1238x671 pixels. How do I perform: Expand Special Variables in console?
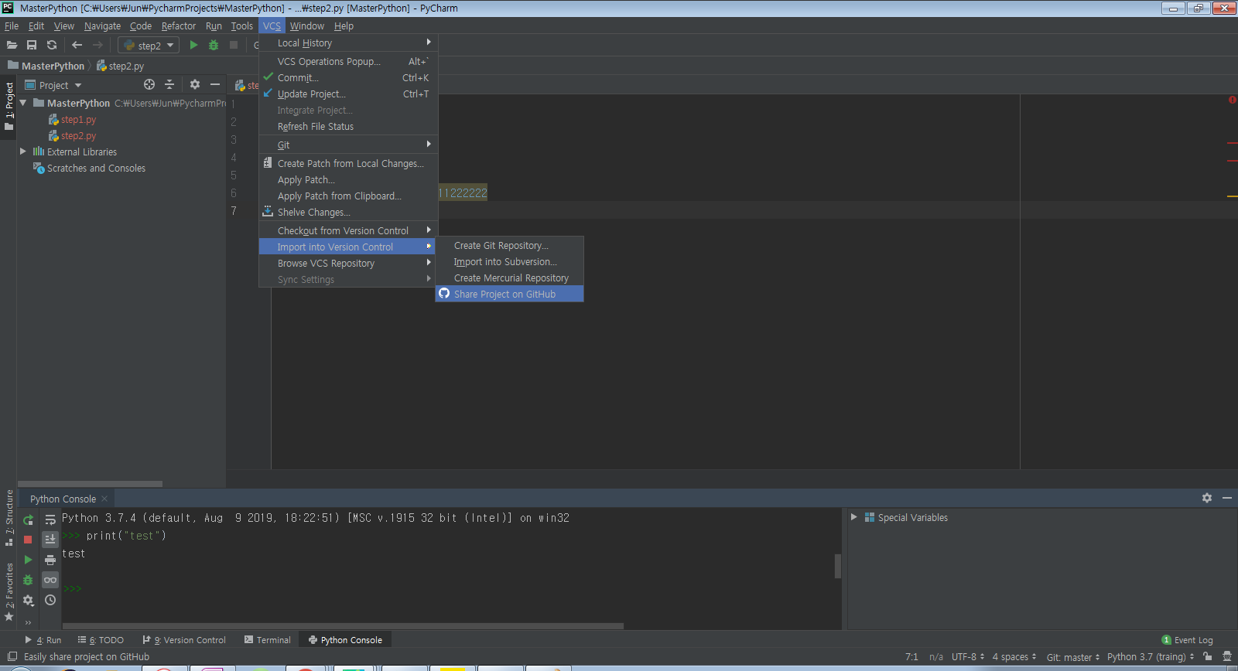tap(853, 517)
